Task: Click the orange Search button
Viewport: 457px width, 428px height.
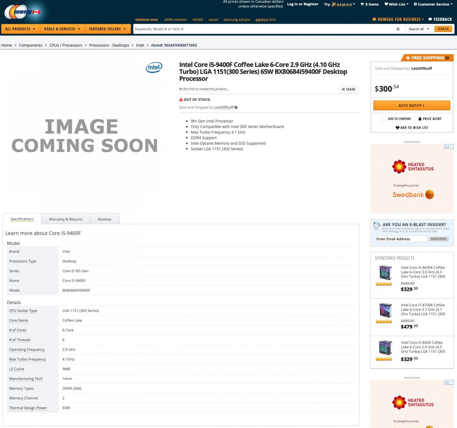Action: (x=443, y=29)
